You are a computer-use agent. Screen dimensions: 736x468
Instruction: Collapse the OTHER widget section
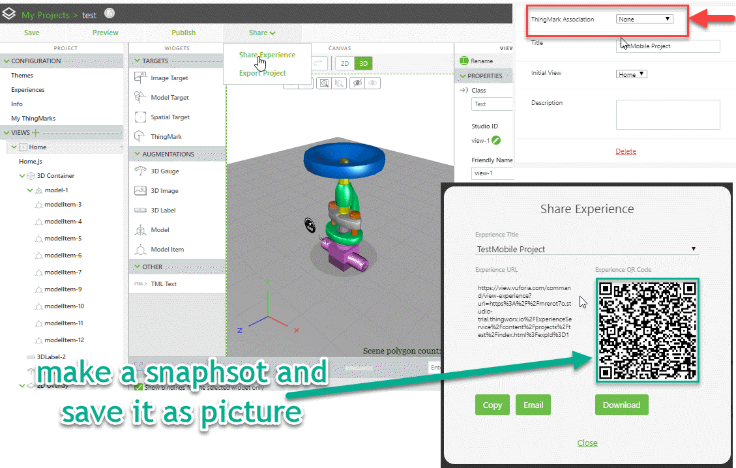coord(137,267)
